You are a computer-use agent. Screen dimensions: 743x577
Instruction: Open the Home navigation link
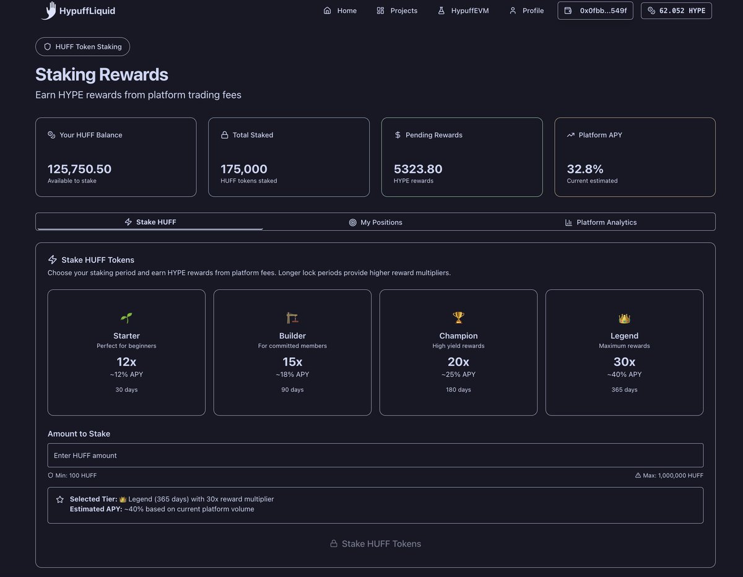340,11
